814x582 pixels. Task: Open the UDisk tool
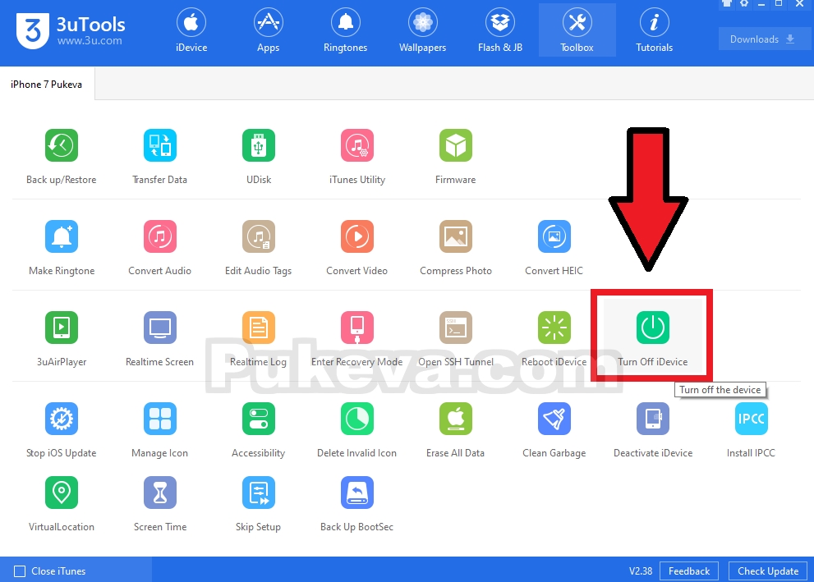coord(259,145)
